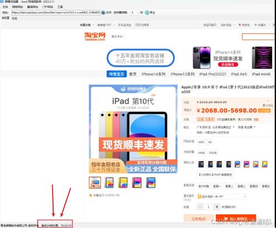Open the 文件 menu

(x=5, y=7)
